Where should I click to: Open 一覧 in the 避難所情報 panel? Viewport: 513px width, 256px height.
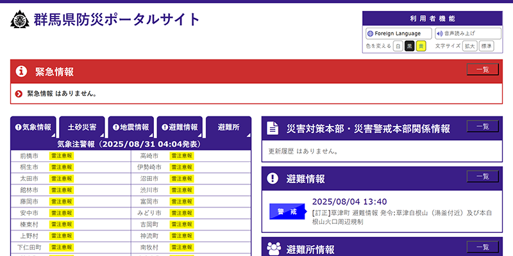point(483,247)
